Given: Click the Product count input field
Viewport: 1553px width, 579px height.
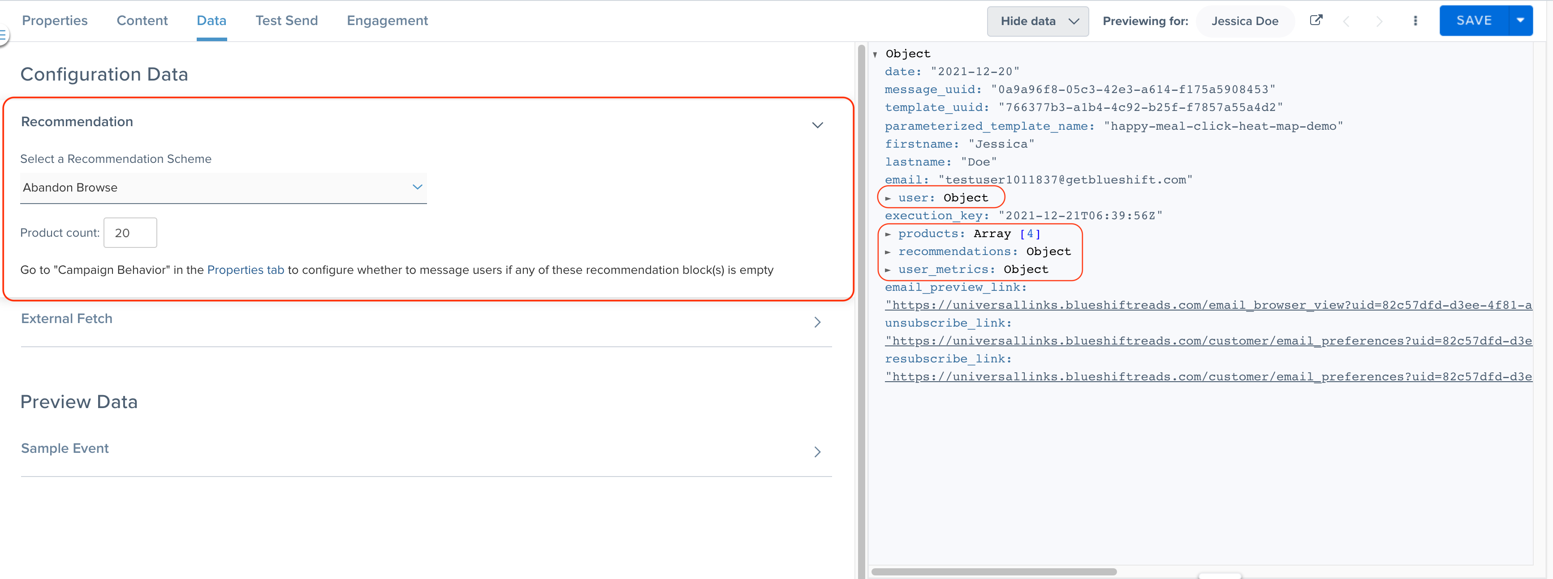Looking at the screenshot, I should tap(130, 233).
